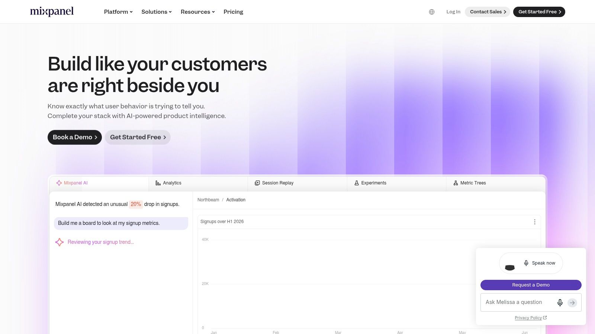The height and width of the screenshot is (334, 595).
Task: Open the language globe selector
Action: [432, 12]
